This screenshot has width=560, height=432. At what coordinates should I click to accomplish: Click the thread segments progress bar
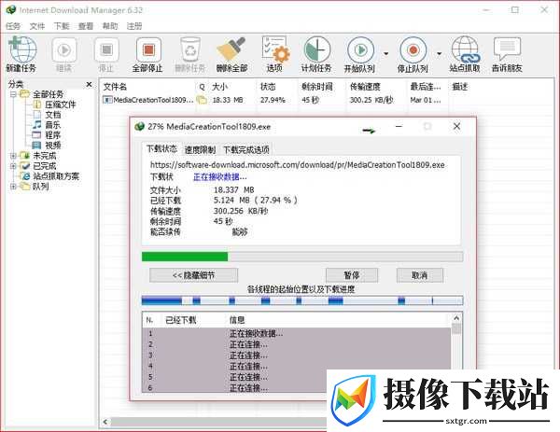(302, 301)
